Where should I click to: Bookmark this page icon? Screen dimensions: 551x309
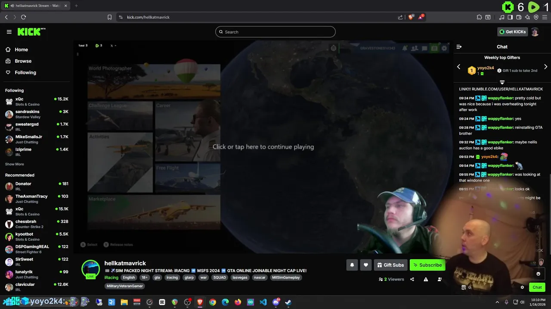(x=109, y=17)
